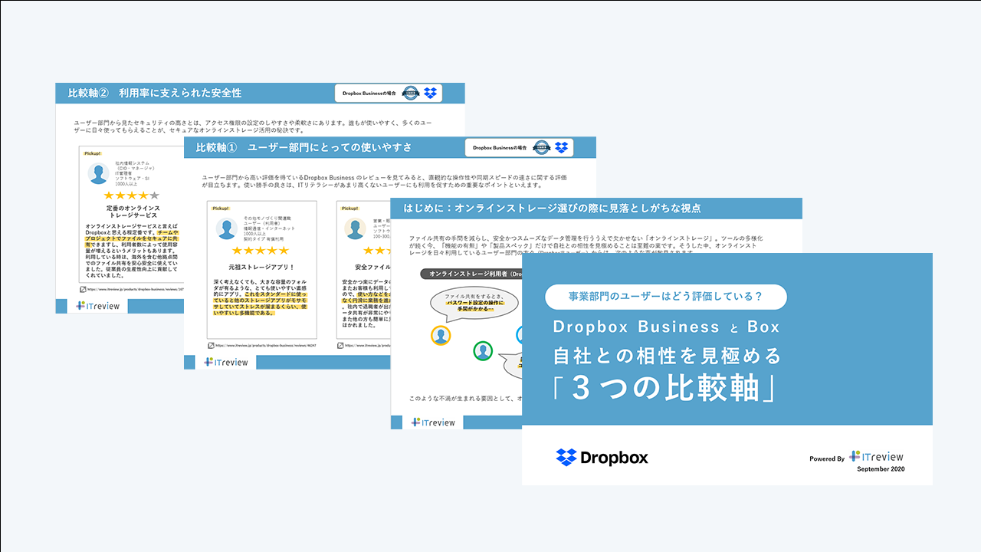Click the ITreview logo in はじめに slide footer
981x552 pixels.
click(x=433, y=422)
